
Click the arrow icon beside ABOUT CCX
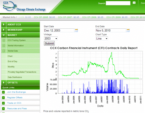tap(4, 24)
